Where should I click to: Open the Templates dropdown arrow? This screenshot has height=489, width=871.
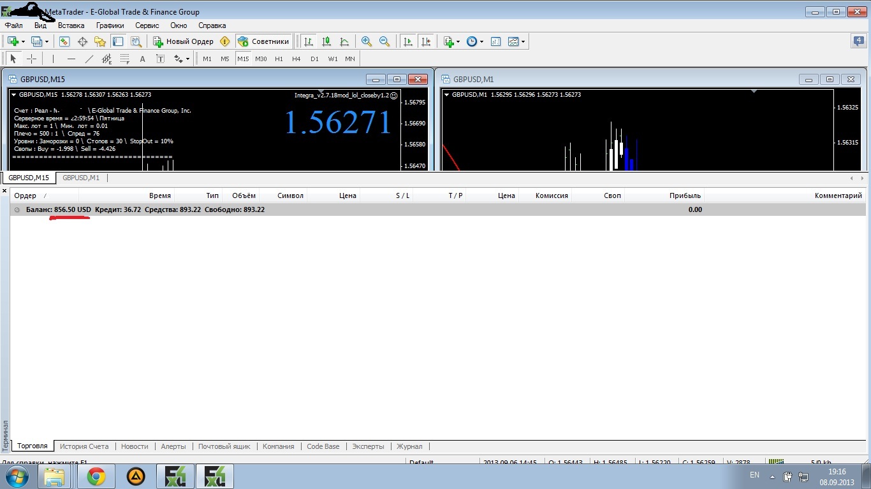click(523, 41)
